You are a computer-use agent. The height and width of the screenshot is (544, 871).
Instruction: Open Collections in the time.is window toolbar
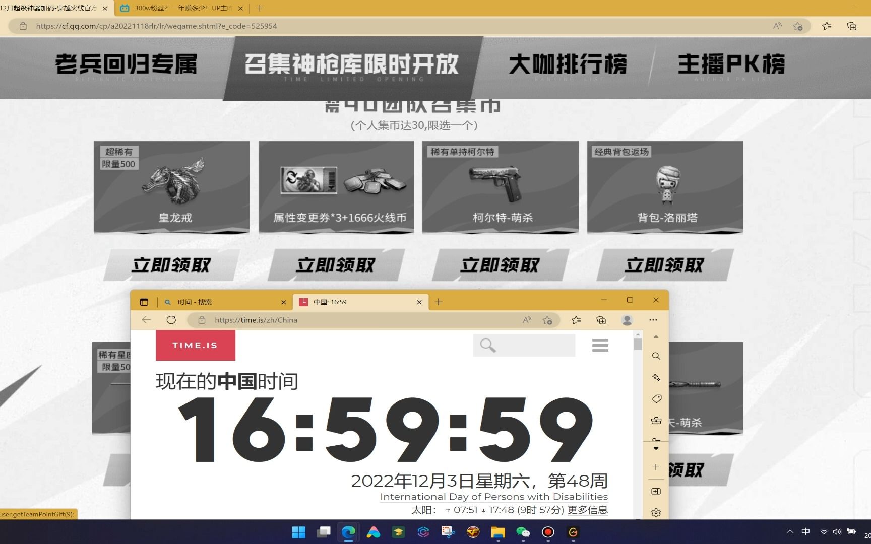click(x=601, y=320)
